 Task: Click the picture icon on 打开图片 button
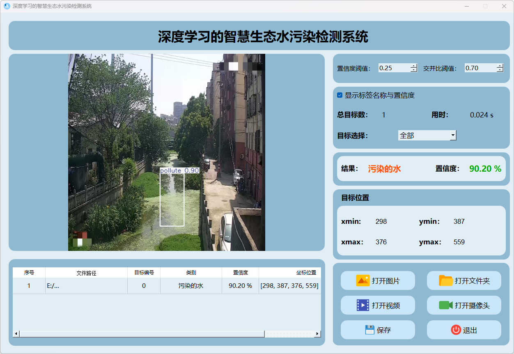(x=363, y=280)
